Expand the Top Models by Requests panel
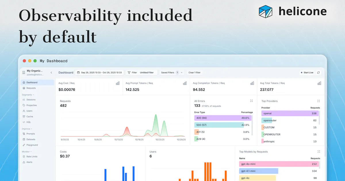The image size is (345, 181). coord(319,151)
